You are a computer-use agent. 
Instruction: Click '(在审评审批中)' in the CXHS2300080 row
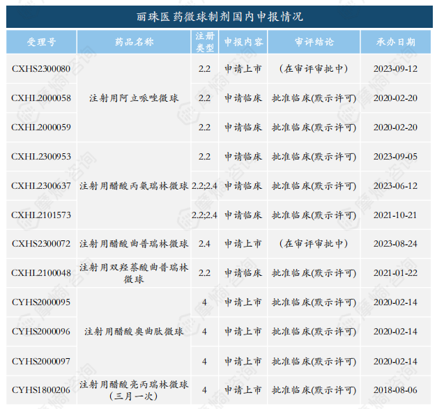314,69
